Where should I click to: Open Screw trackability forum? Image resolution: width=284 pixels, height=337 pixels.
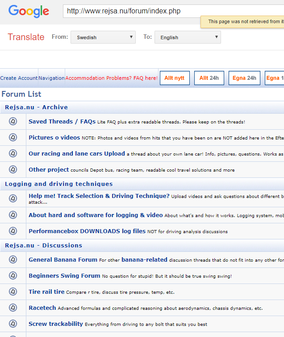coord(56,324)
